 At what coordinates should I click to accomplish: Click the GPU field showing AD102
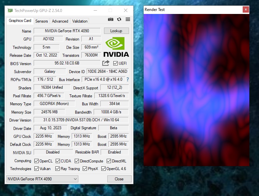(x=48, y=39)
